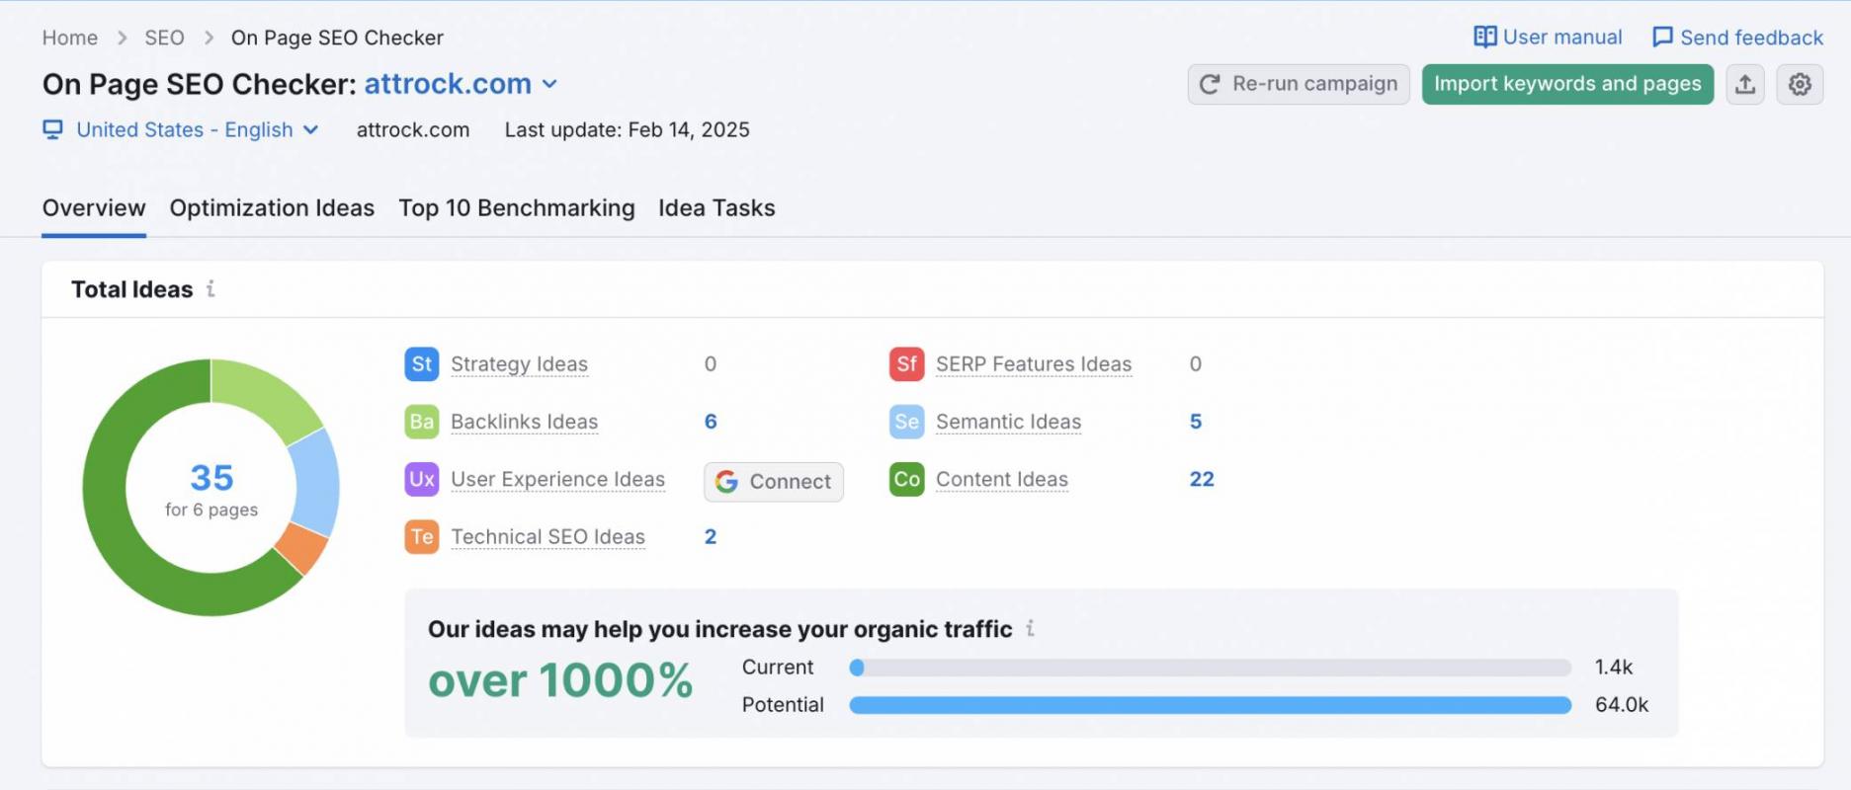Image resolution: width=1851 pixels, height=790 pixels.
Task: Open United States - English location dropdown
Action: 197,129
